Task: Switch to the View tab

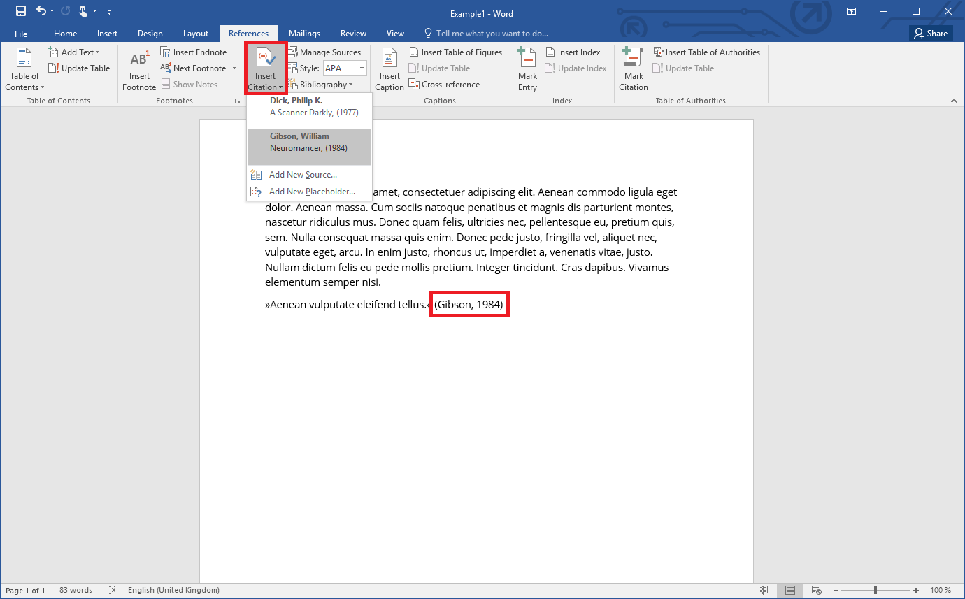Action: click(x=395, y=34)
